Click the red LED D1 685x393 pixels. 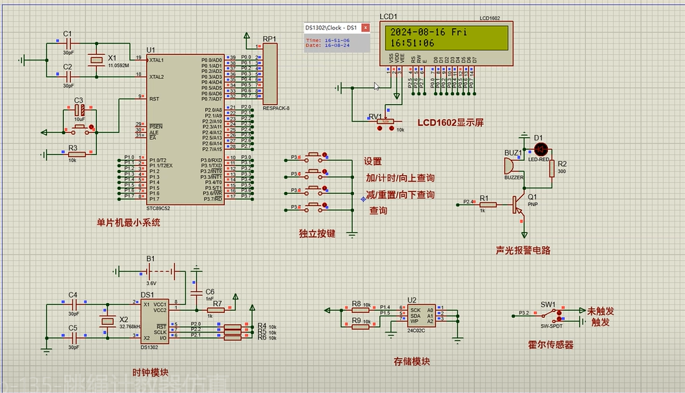(540, 149)
